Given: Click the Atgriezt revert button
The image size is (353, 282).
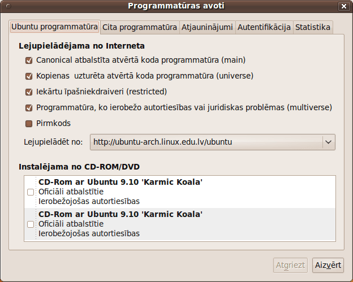Looking at the screenshot, I should point(290,265).
